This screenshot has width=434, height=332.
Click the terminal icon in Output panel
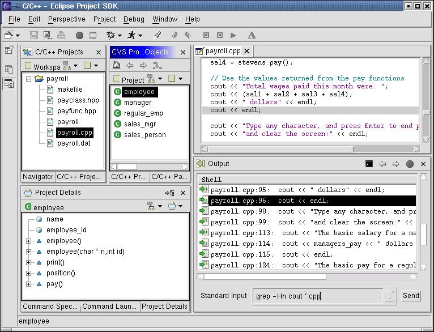(369, 164)
